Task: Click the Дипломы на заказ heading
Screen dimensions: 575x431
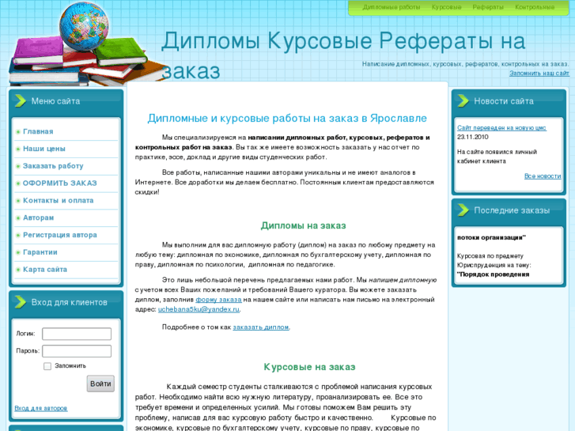Action: [x=303, y=225]
